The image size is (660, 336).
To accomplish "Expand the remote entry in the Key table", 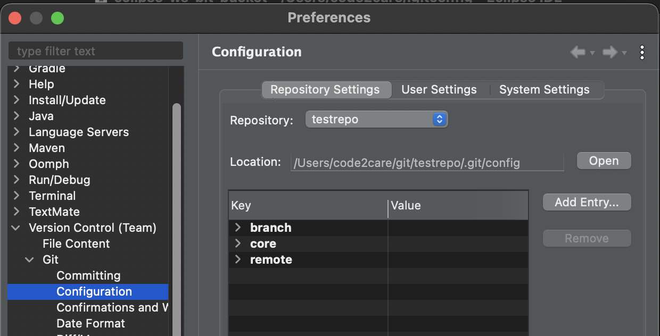I will (x=238, y=259).
